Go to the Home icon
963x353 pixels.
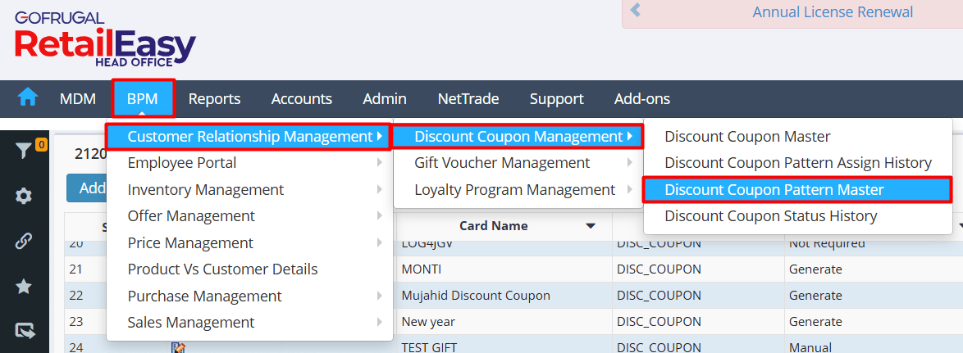[x=28, y=98]
